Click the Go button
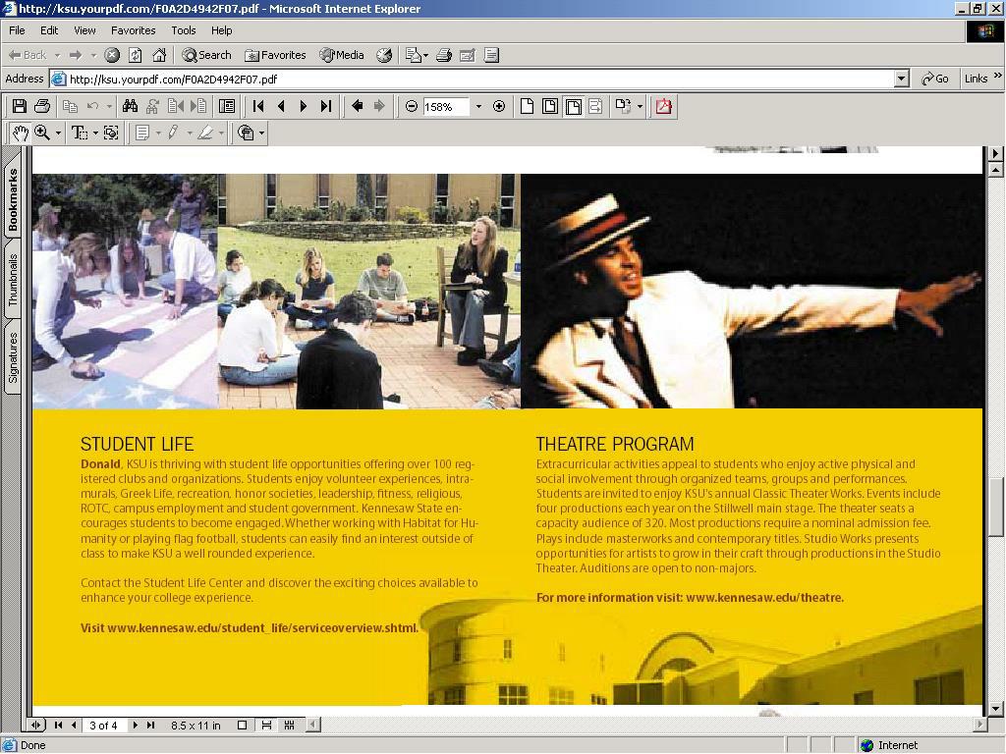Viewport: 1006px width, 754px height. pos(935,79)
